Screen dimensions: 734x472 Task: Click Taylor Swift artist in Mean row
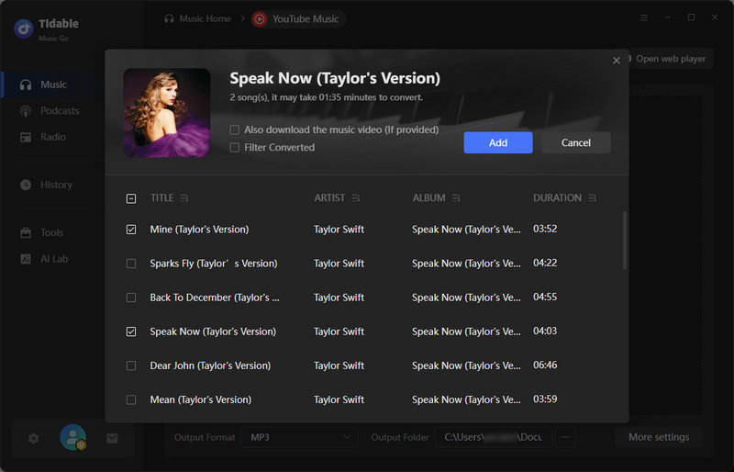[339, 399]
